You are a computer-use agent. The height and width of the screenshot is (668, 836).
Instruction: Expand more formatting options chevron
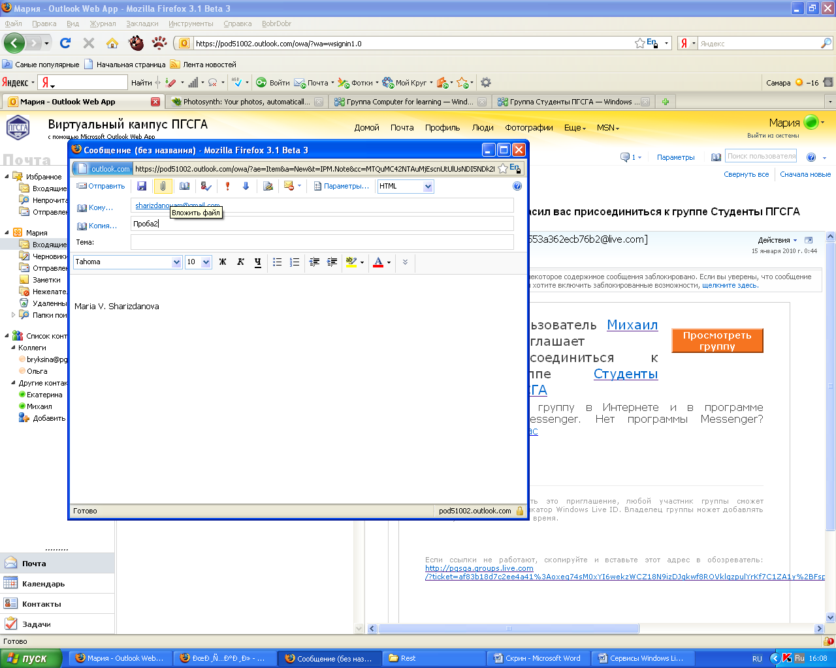(405, 262)
